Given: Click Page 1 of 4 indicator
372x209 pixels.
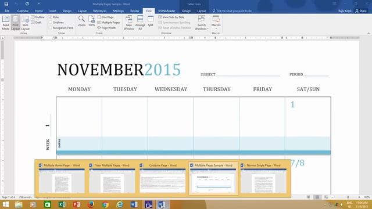Looking at the screenshot, I should tap(8, 197).
